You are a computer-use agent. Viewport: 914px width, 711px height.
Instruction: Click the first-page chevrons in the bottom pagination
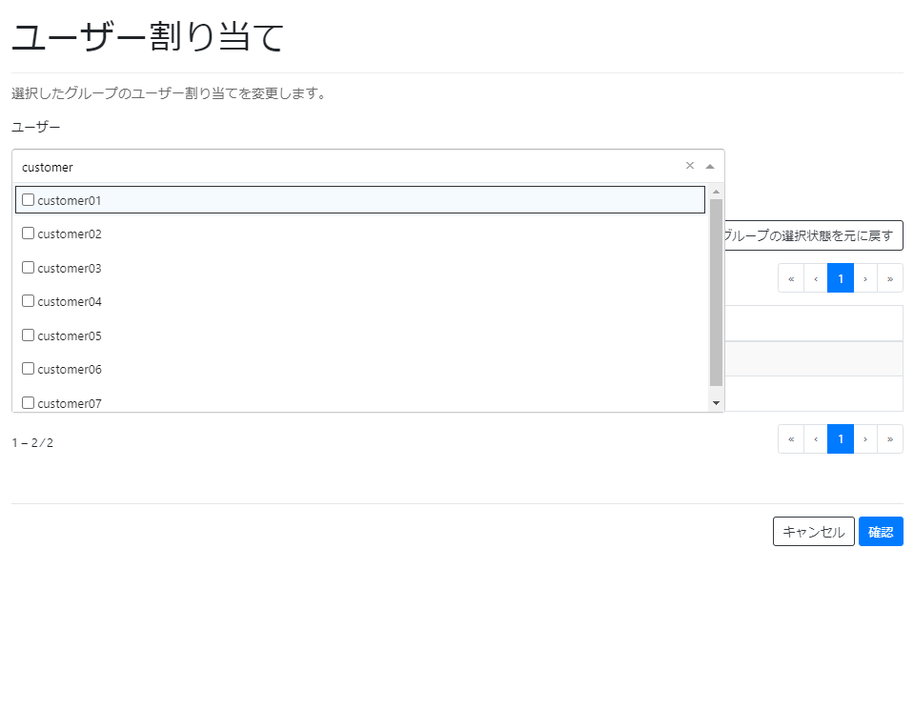coord(791,438)
